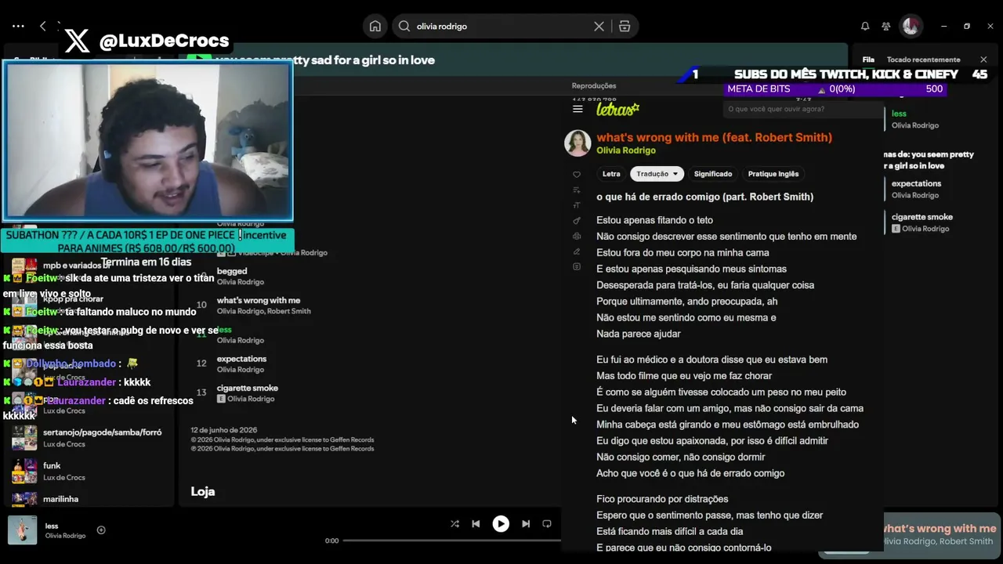Switch to the Letra tab
The width and height of the screenshot is (1003, 564).
click(x=611, y=174)
